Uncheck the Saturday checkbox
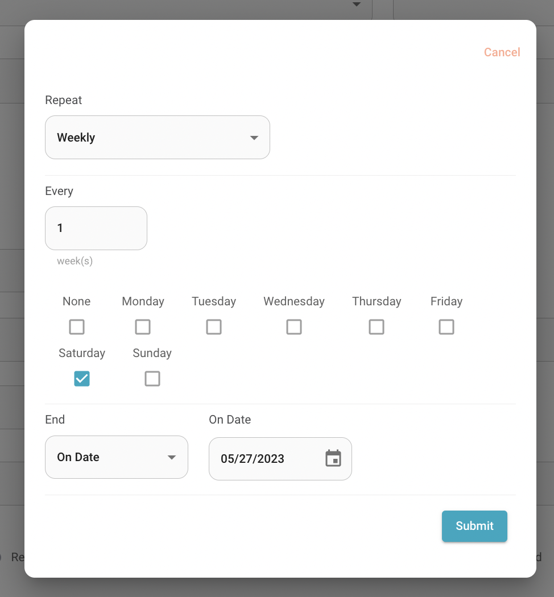Screen dimensions: 554x597 pyautogui.click(x=82, y=379)
